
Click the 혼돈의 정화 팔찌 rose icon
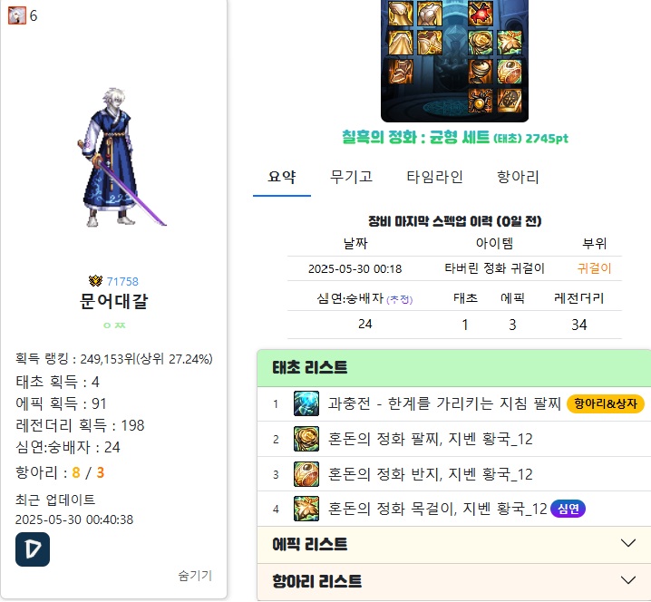coord(306,439)
